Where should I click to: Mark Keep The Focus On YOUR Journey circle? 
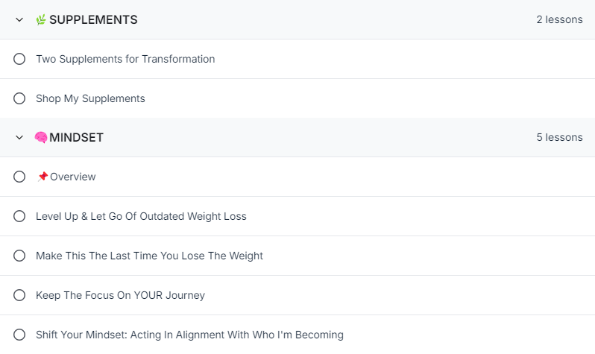[19, 295]
